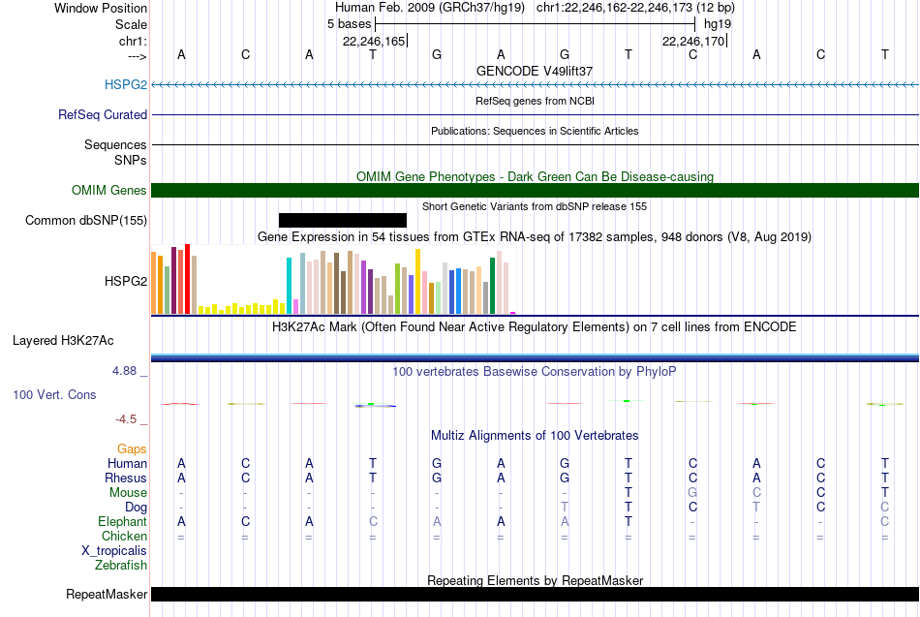Click the cyan bar in GTEx expression chart

pos(289,286)
